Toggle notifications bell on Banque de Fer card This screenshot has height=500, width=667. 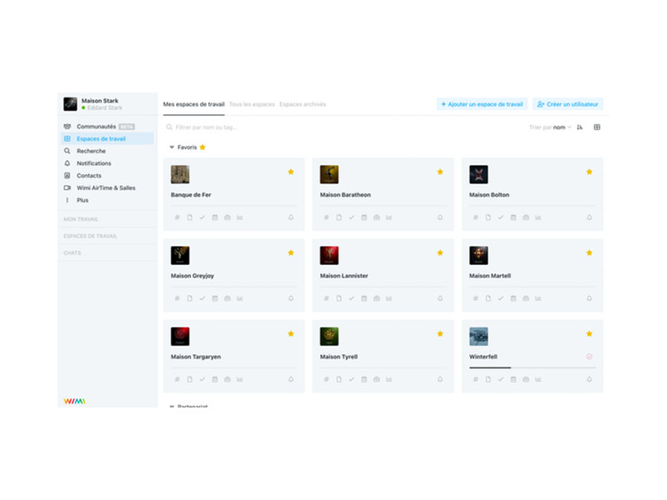tap(291, 217)
